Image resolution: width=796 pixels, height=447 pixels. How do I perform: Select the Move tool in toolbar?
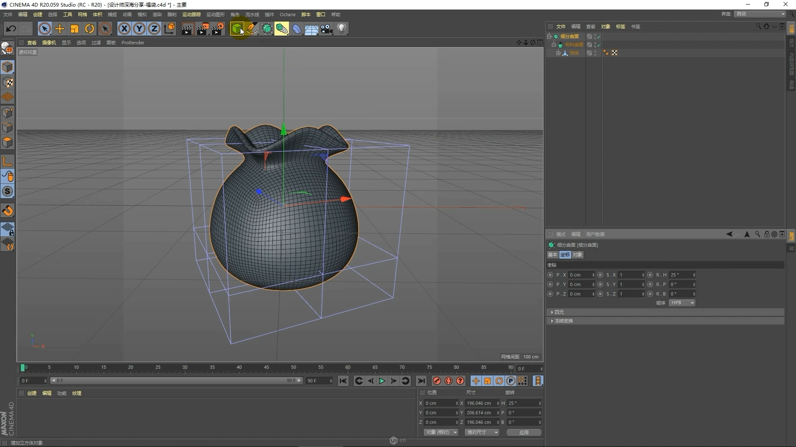[60, 29]
